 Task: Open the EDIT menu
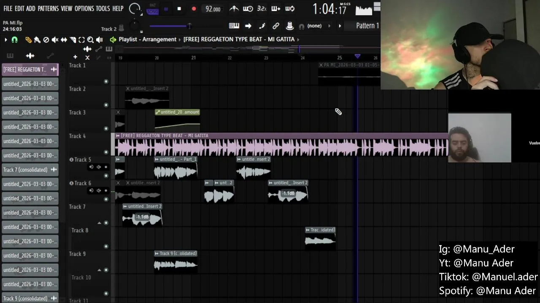coord(19,8)
